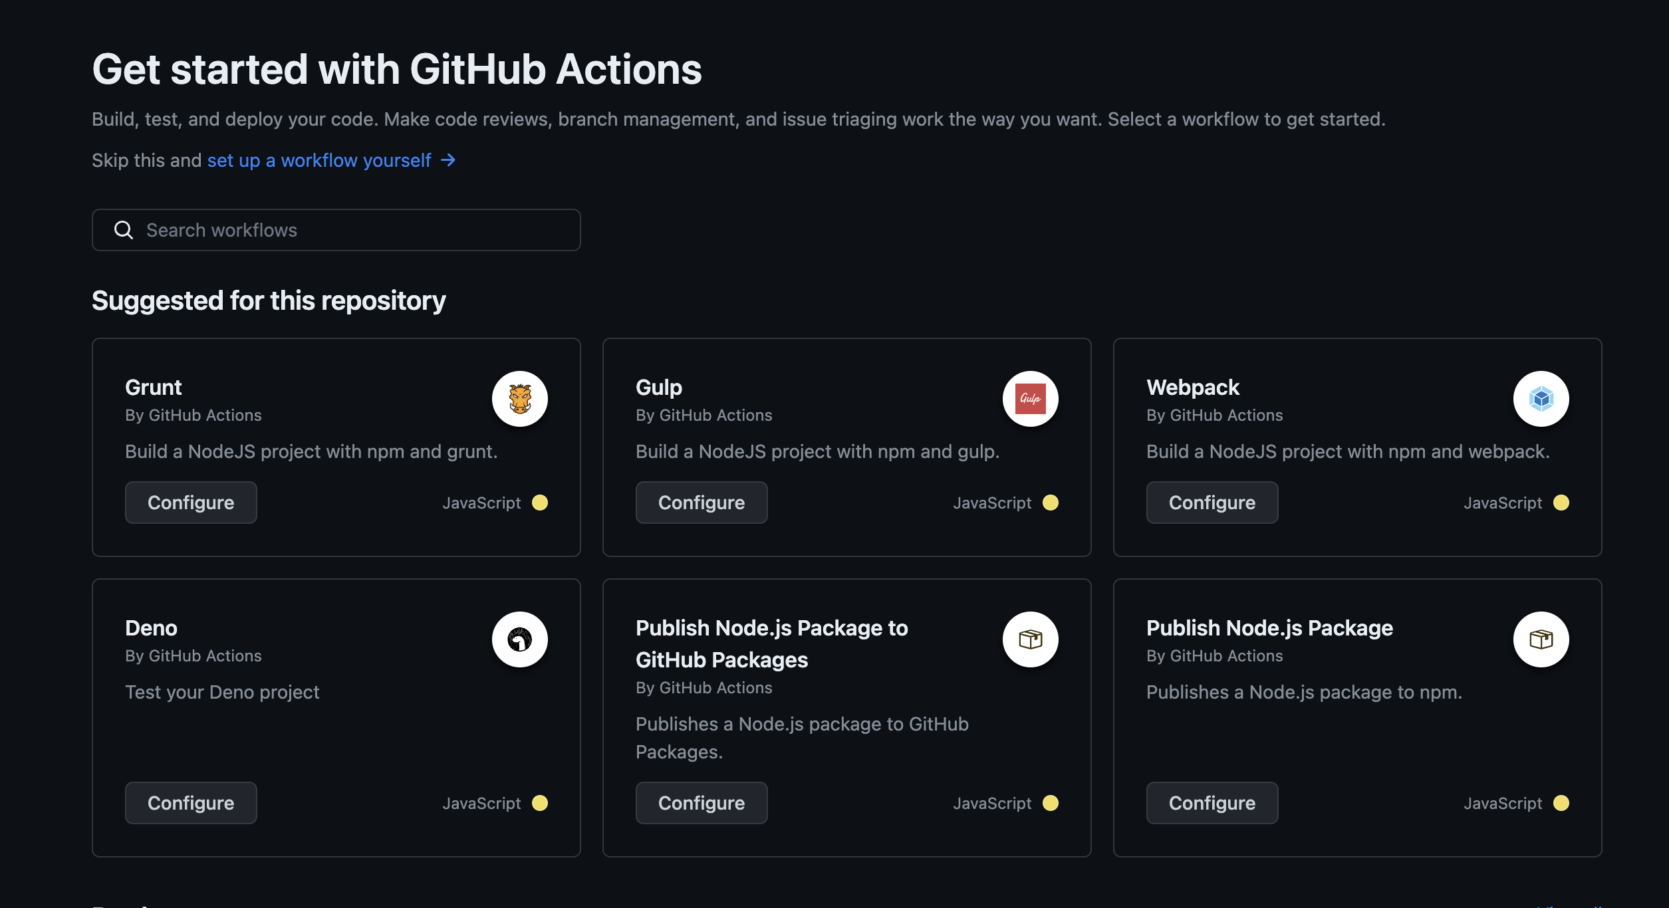Viewport: 1669px width, 908px height.
Task: Click the Suggested for this repository heading
Action: (269, 301)
